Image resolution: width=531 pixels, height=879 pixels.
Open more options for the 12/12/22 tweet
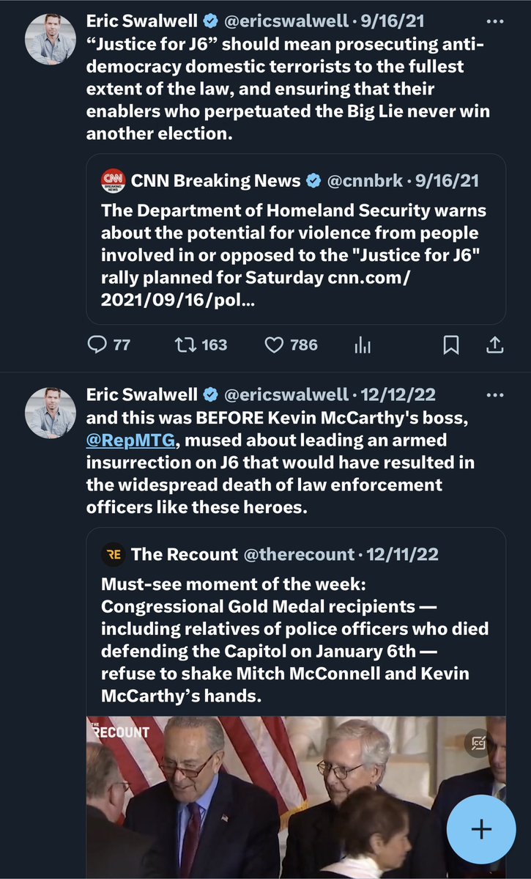tap(495, 395)
